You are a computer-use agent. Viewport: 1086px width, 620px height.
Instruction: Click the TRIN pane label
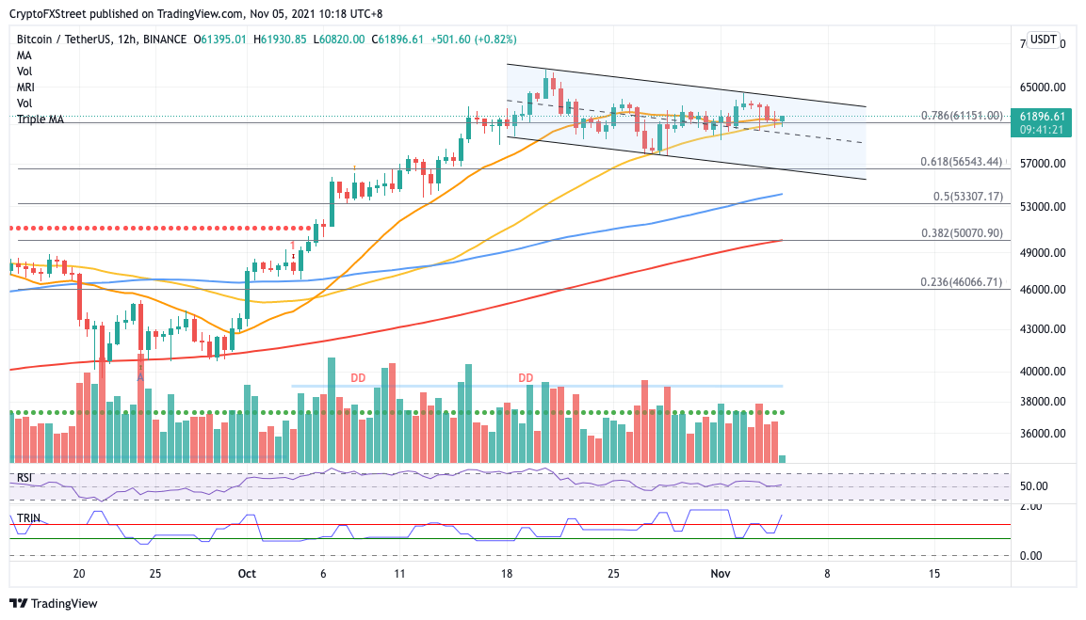[x=28, y=517]
